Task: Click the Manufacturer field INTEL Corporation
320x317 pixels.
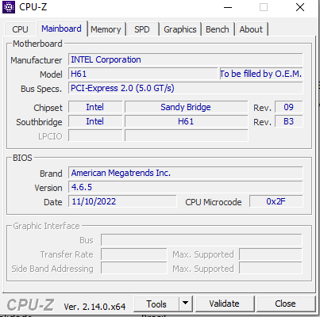Action: [x=186, y=59]
